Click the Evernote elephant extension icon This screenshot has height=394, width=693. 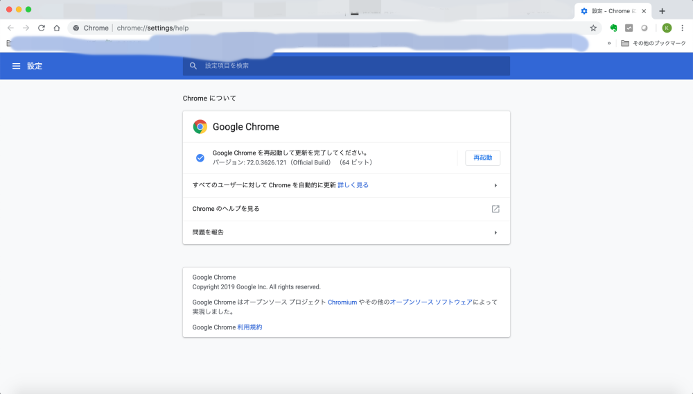point(613,28)
